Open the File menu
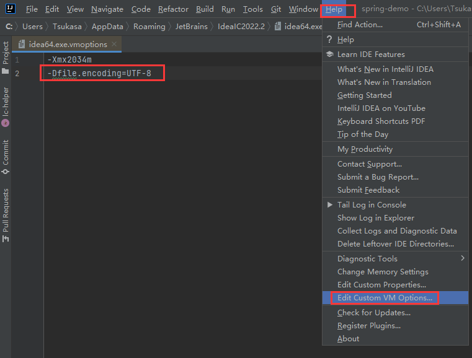This screenshot has height=358, width=472. 32,9
